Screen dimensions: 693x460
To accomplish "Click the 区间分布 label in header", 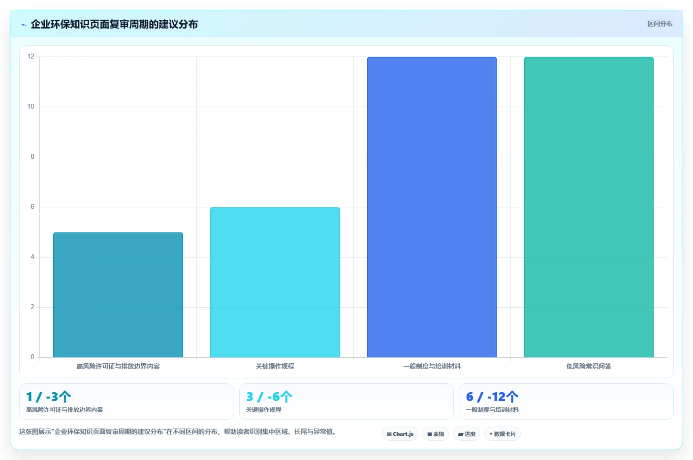I will click(x=660, y=24).
